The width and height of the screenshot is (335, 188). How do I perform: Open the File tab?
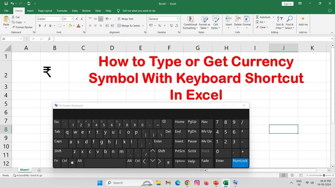[x=6, y=11]
